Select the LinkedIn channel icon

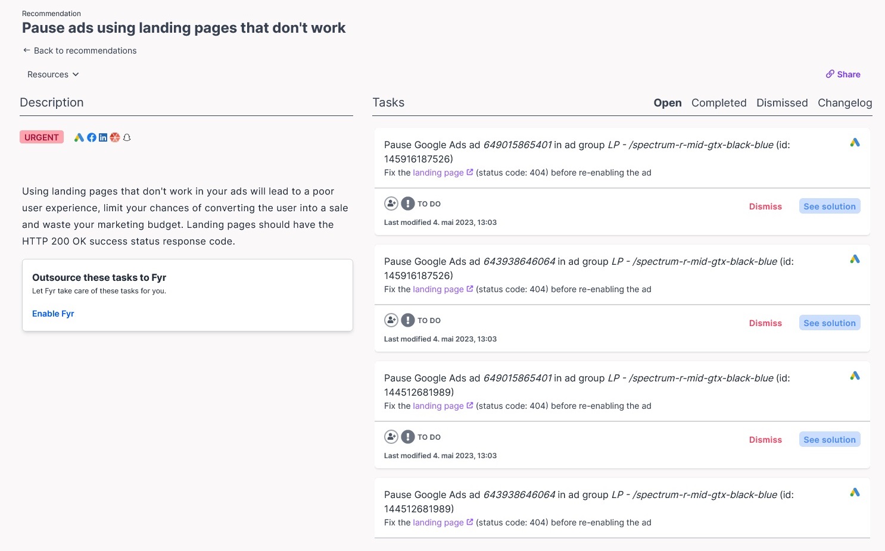coord(103,137)
